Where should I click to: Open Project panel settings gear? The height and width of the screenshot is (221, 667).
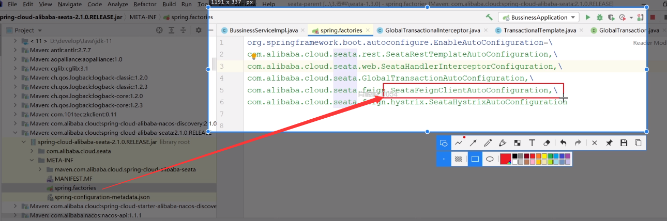coord(199,30)
